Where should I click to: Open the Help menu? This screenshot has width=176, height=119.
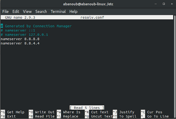point(73,12)
